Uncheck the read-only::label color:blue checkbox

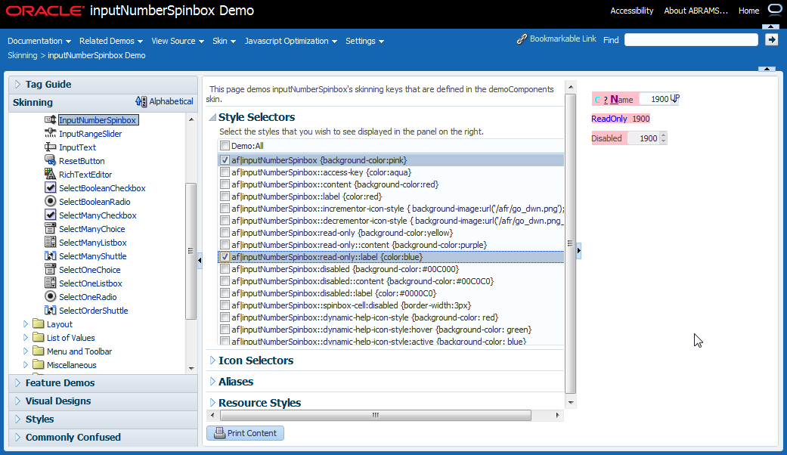tap(225, 257)
